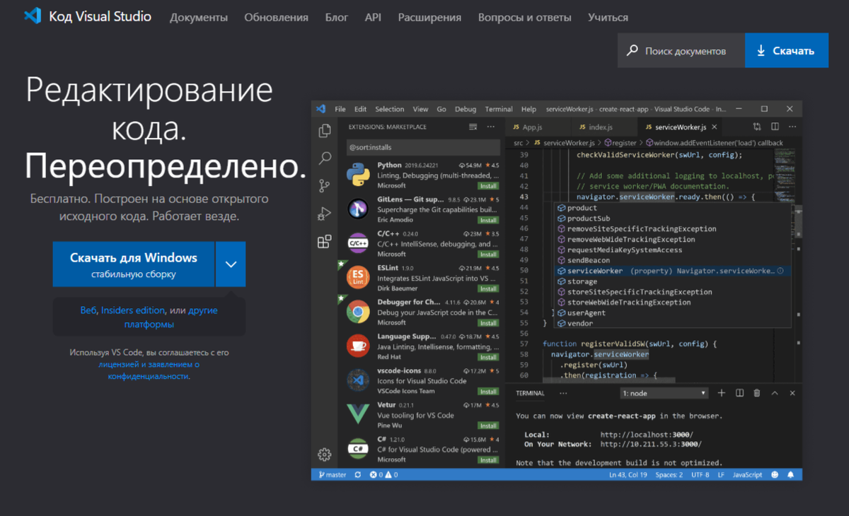Click the new terminal plus icon
The width and height of the screenshot is (849, 516).
(722, 393)
